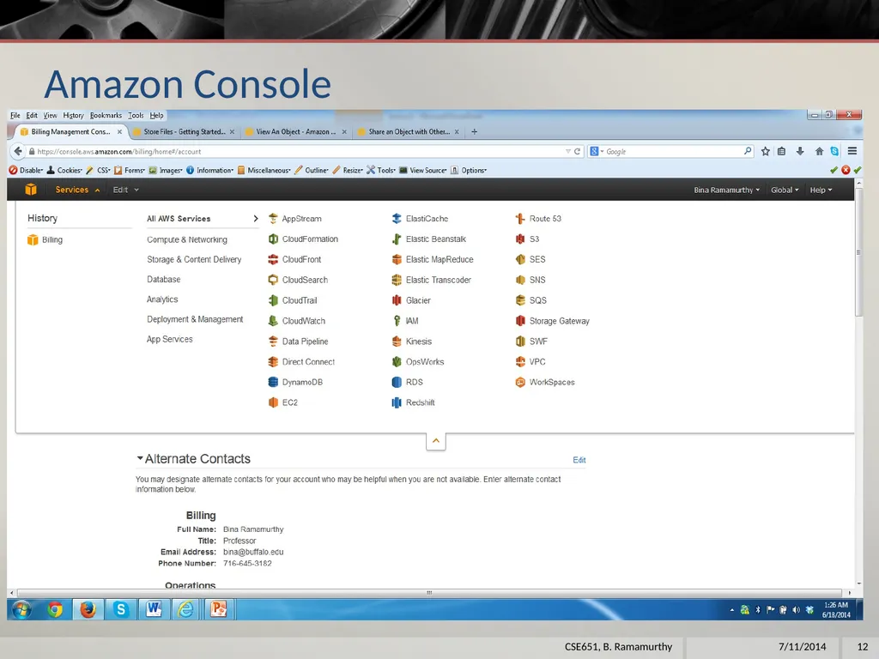Open the URL history dropdown arrow
879x659 pixels.
click(568, 151)
